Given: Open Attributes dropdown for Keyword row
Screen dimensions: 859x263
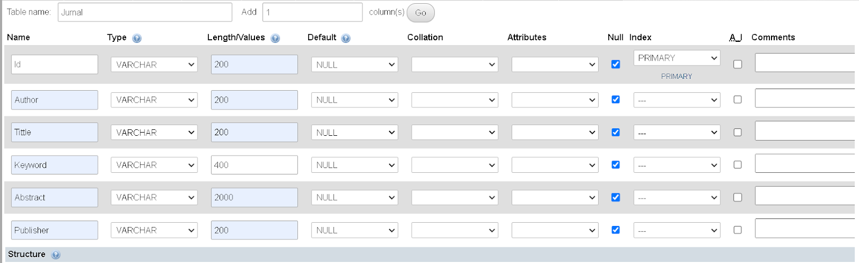Looking at the screenshot, I should pyautogui.click(x=555, y=165).
